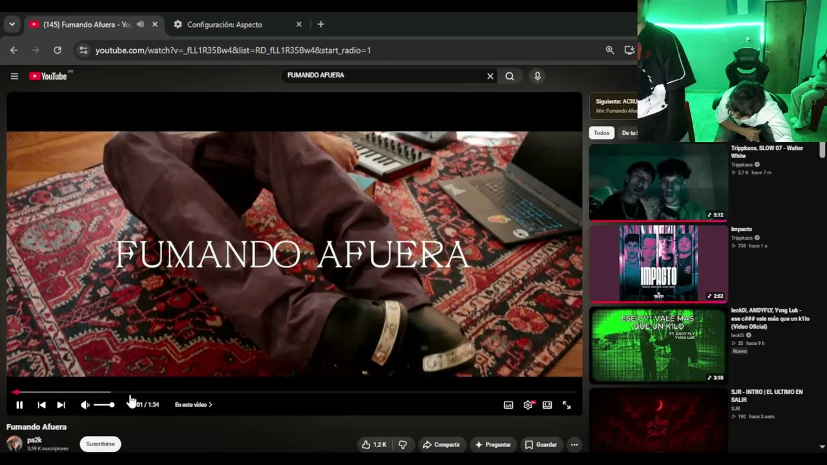827x465 pixels.
Task: Toggle subtitles in the video player
Action: 508,405
